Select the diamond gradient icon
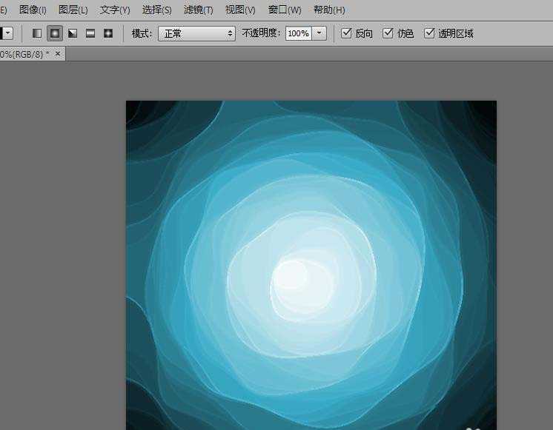553x430 pixels. (x=108, y=33)
